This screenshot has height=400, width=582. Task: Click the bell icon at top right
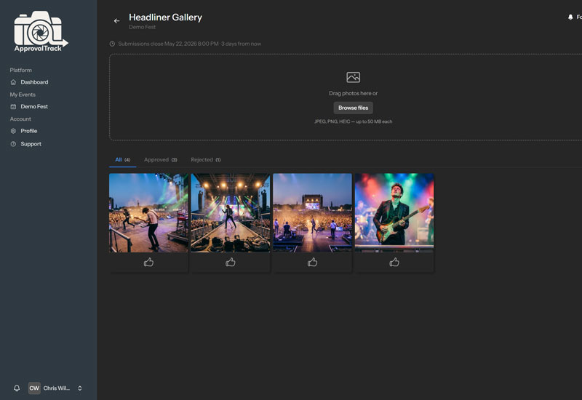pos(570,17)
